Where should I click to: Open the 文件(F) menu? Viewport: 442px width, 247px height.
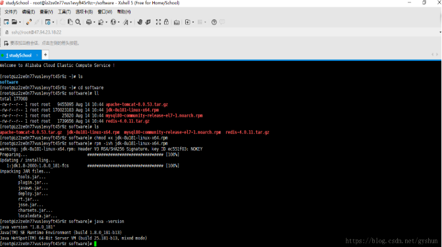11,12
